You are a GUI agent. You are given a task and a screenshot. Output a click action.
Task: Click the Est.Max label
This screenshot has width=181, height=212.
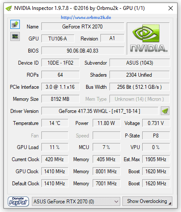pos(132,159)
